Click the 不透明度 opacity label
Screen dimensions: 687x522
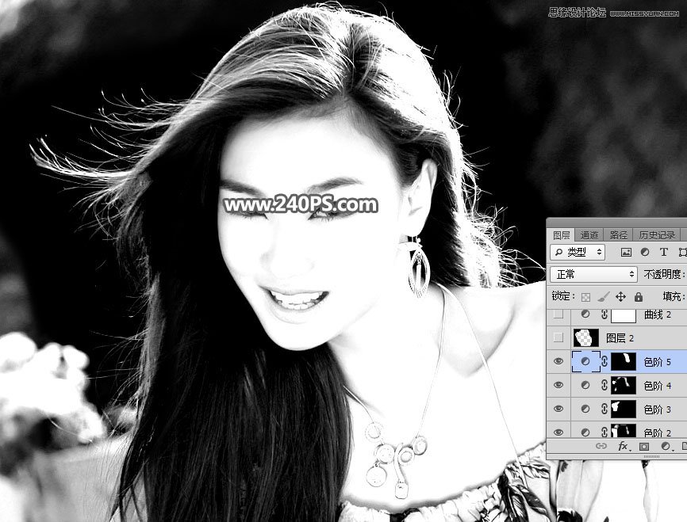coord(663,274)
